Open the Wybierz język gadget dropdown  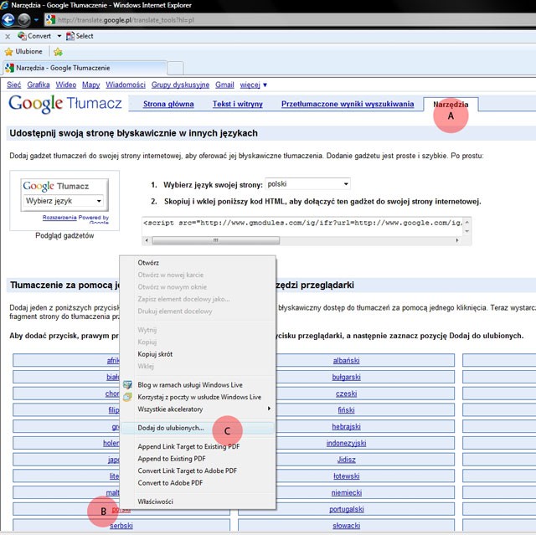pyautogui.click(x=64, y=201)
